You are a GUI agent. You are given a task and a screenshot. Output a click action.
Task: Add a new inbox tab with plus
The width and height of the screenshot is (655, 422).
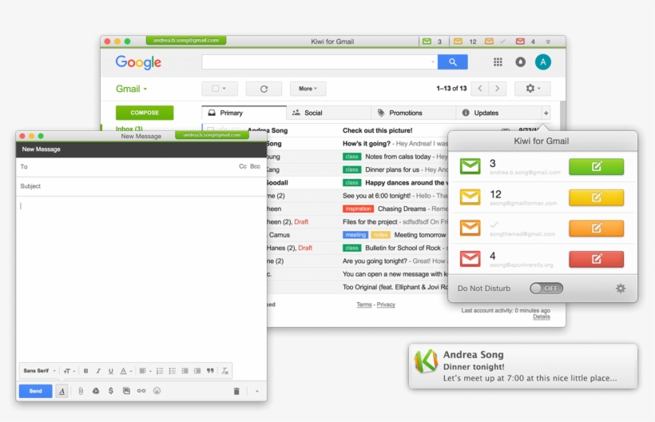(546, 113)
